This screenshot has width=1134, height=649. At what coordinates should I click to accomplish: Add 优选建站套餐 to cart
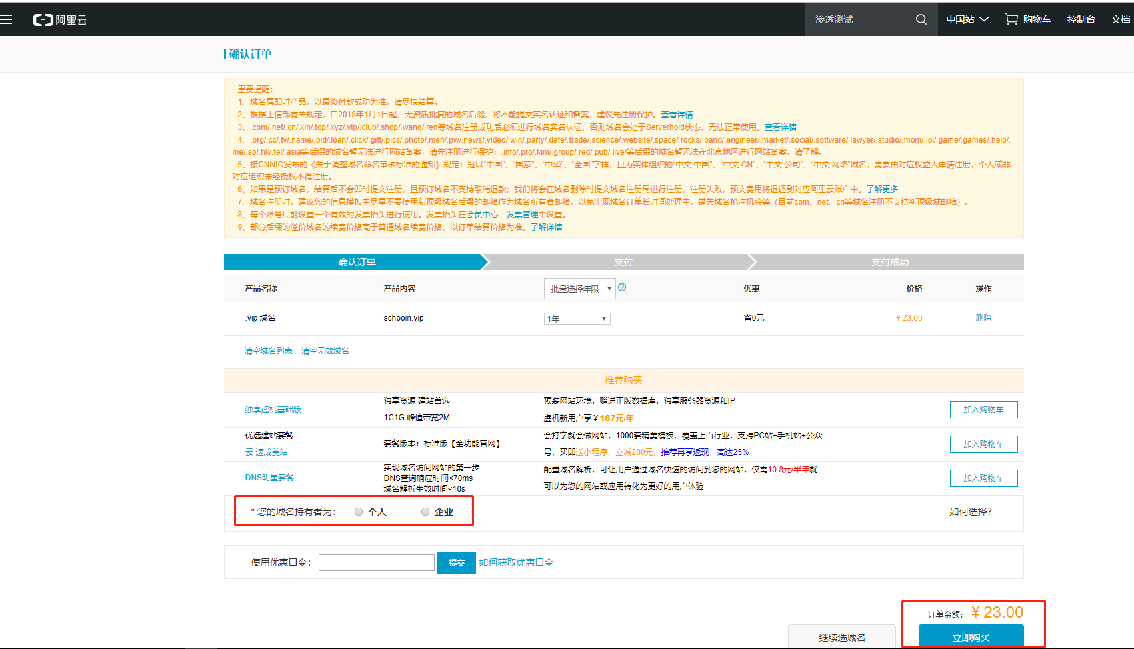click(x=983, y=444)
